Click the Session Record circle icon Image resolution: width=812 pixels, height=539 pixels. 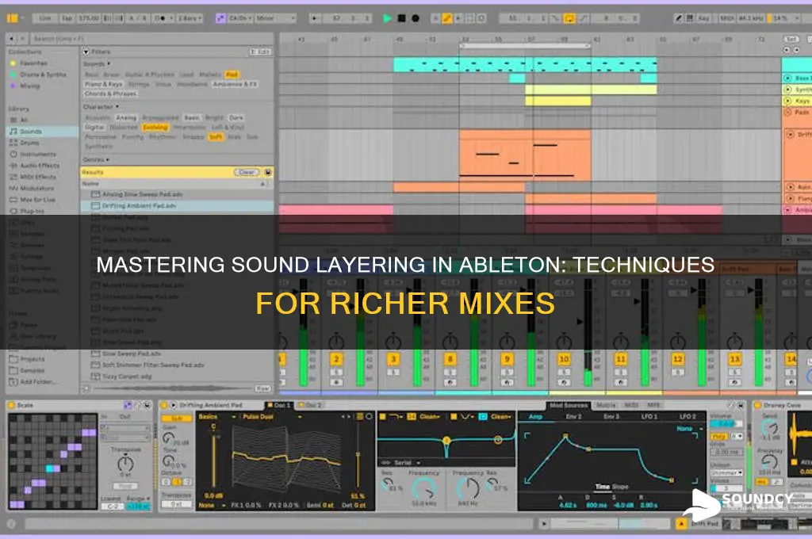pyautogui.click(x=481, y=18)
